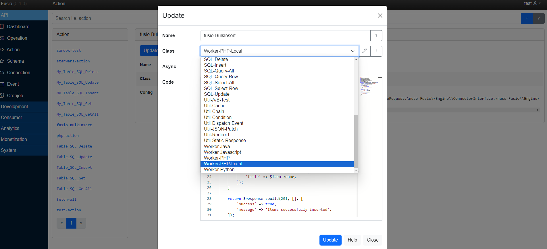Click next page double-arrow
547x249 pixels.
point(81,223)
